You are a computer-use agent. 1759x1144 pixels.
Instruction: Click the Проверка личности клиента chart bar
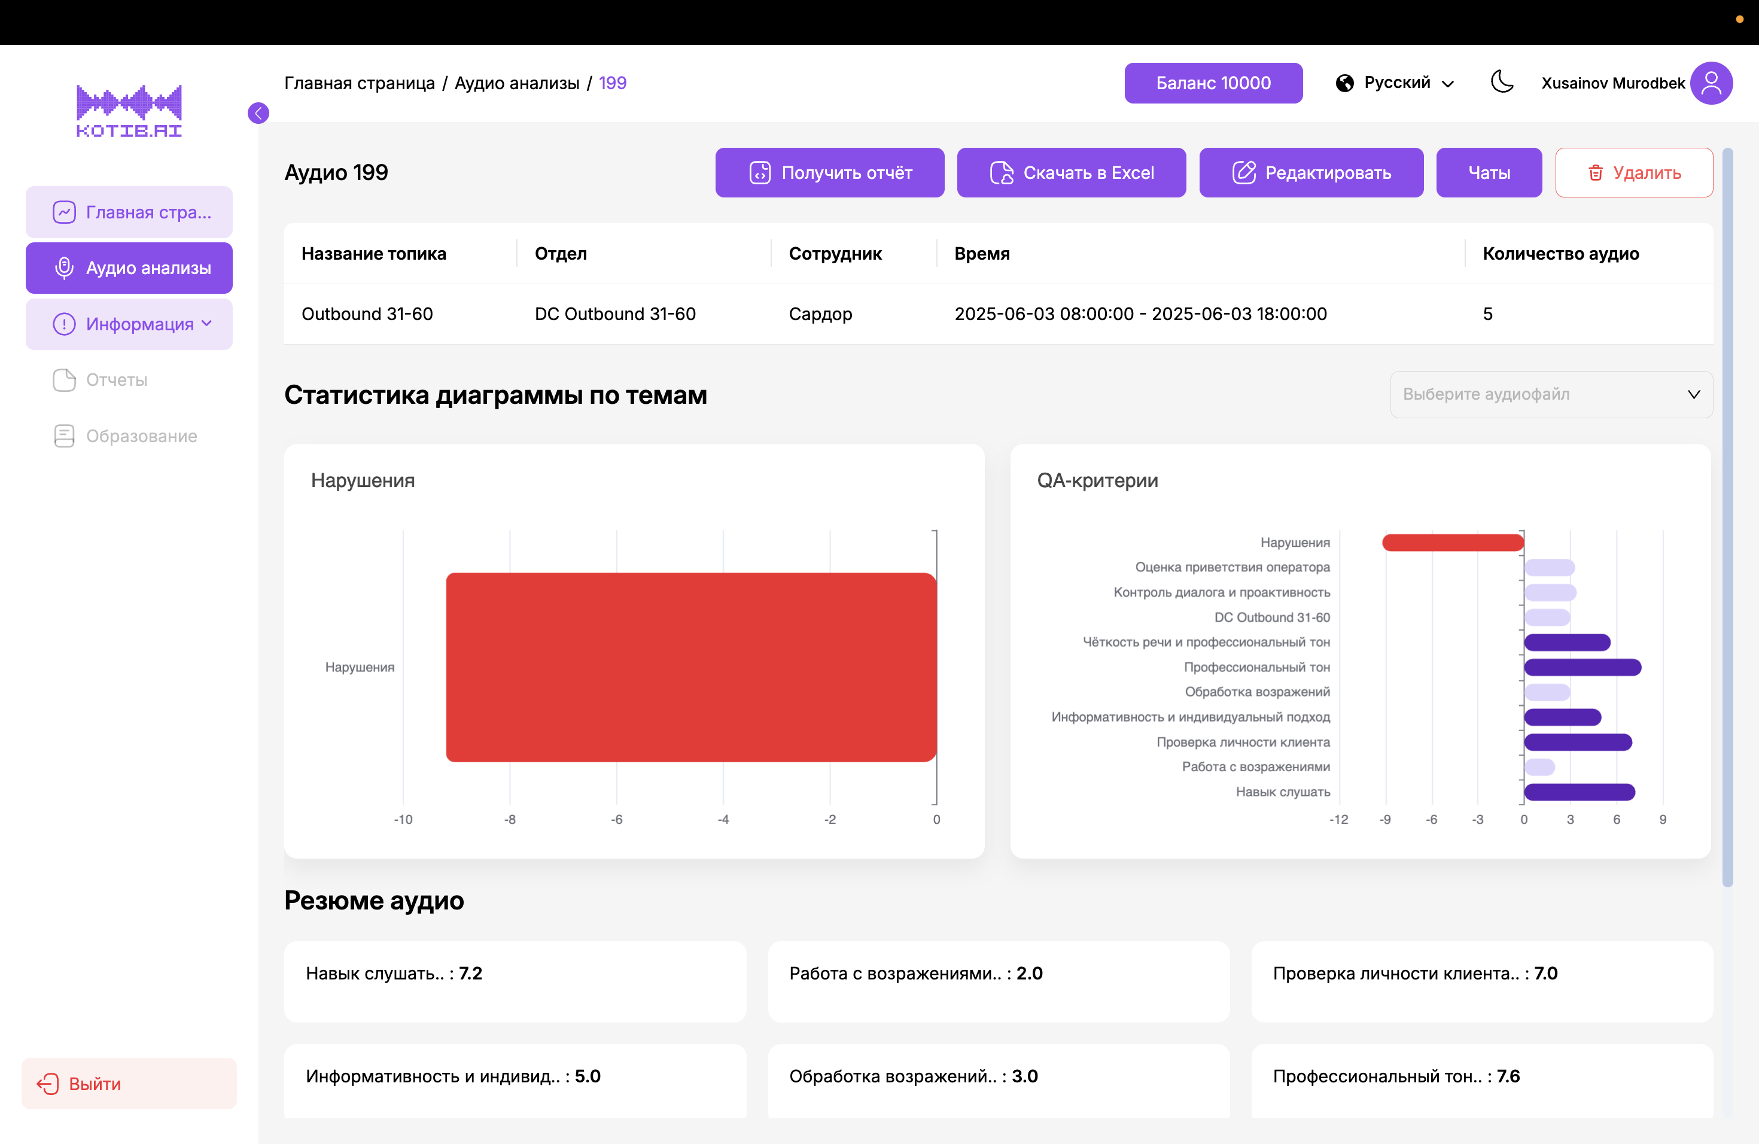[1578, 742]
